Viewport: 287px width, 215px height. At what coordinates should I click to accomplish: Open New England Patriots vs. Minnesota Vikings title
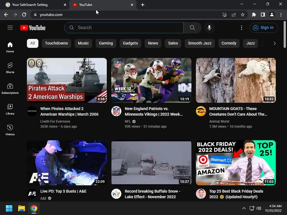(x=154, y=111)
